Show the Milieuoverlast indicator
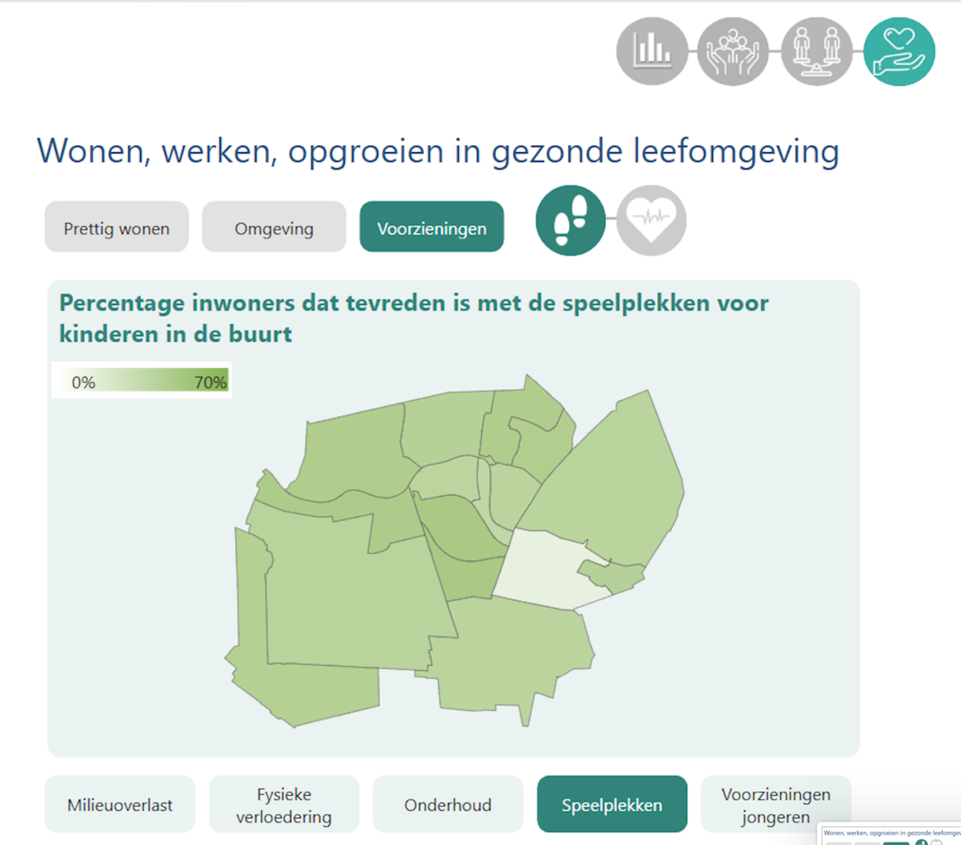 pyautogui.click(x=120, y=805)
